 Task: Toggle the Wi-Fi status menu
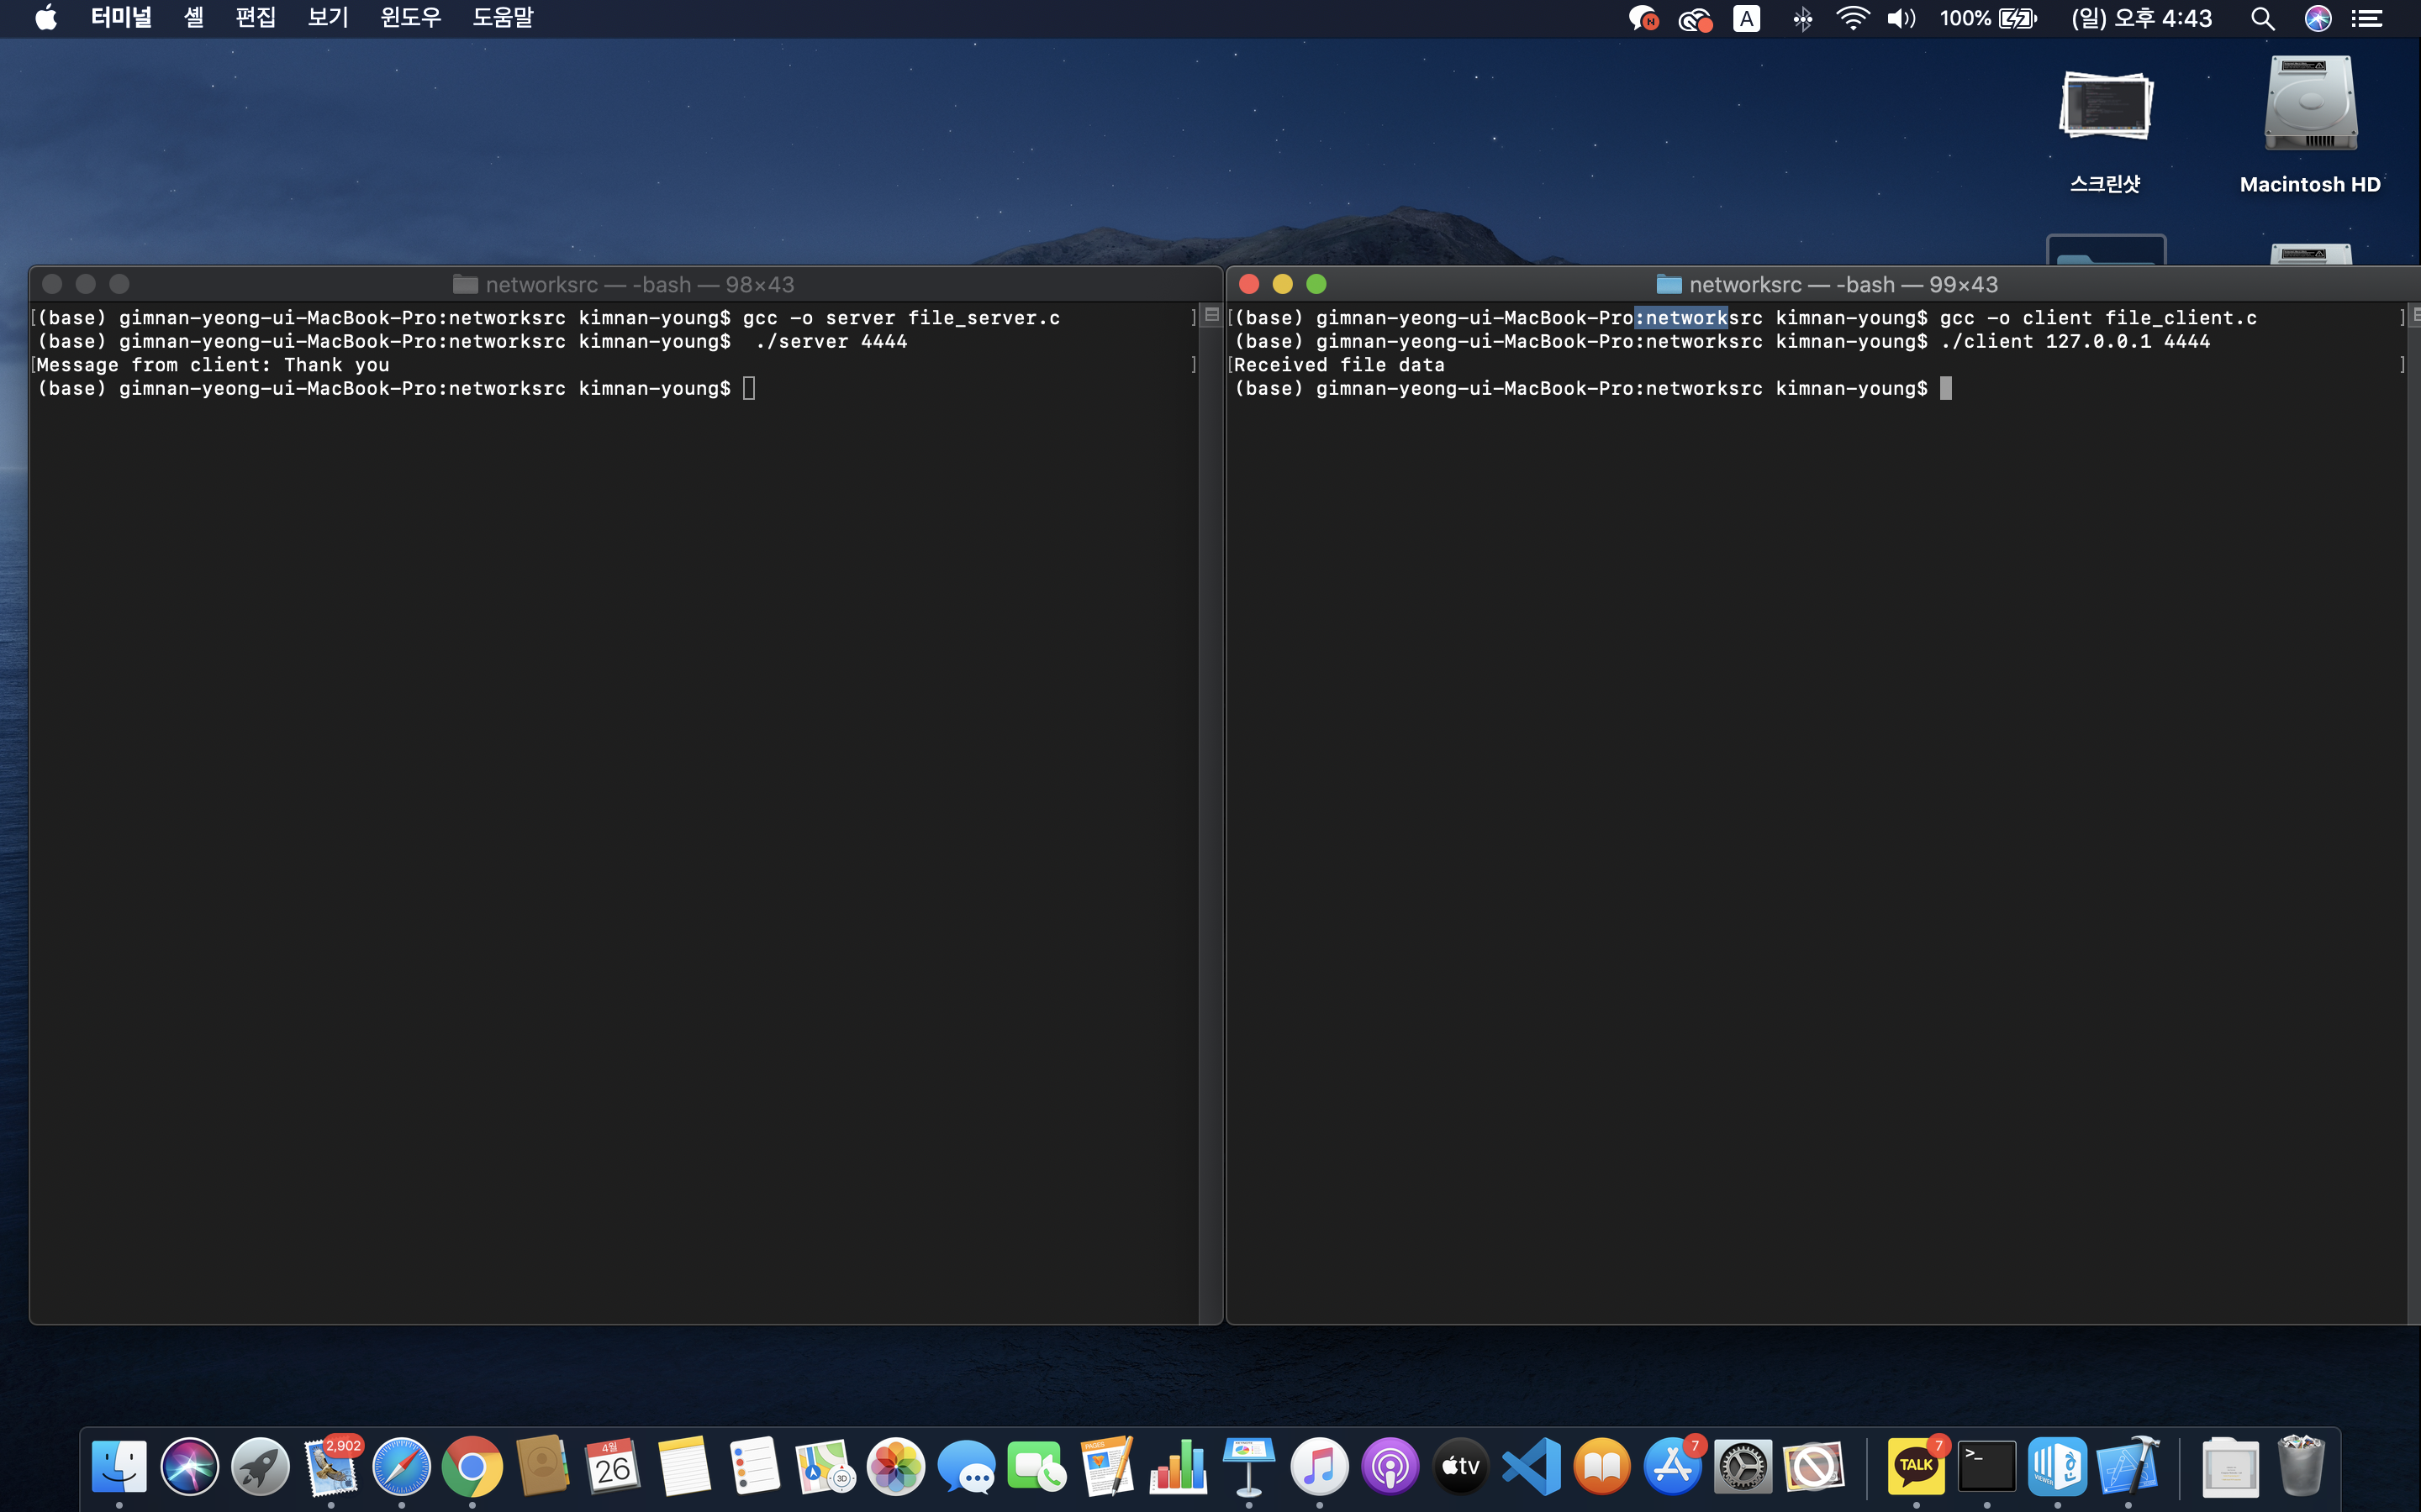click(x=1852, y=18)
